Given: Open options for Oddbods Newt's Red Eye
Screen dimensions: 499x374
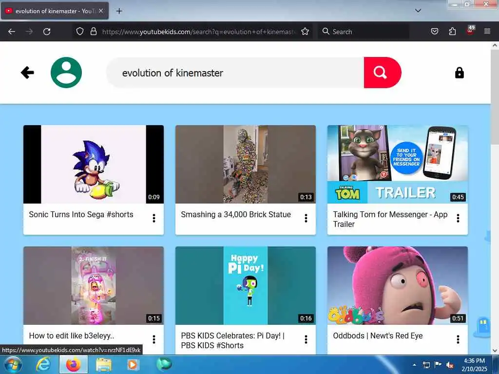Looking at the screenshot, I should click(x=458, y=339).
